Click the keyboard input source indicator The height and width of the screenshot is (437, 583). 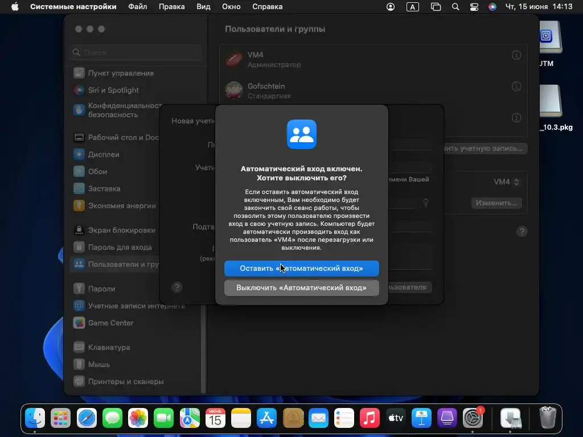coord(413,7)
